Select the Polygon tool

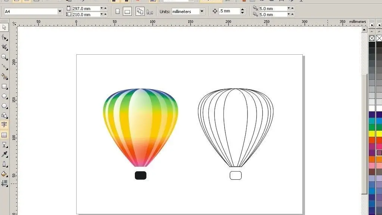[x=4, y=106]
